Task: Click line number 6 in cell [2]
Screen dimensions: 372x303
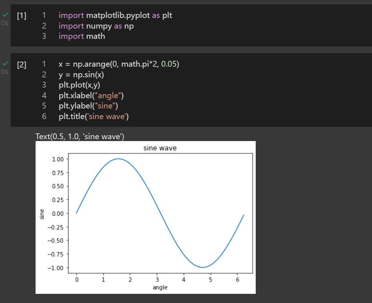Action: [x=44, y=116]
